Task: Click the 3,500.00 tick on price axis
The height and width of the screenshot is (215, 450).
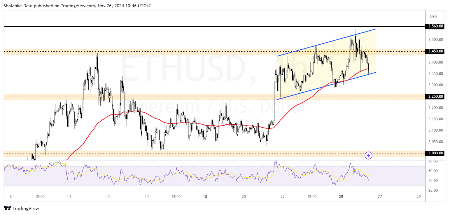Action: tap(435, 40)
